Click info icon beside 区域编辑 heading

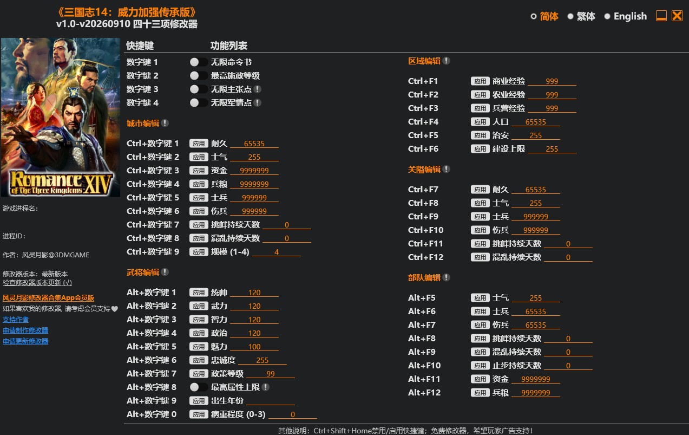(447, 61)
